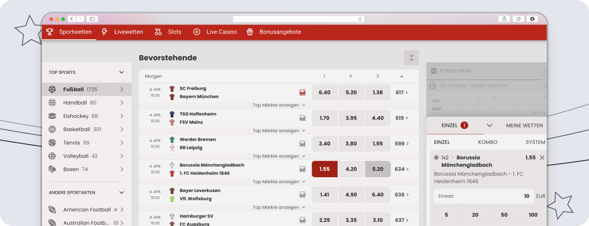Click the cherries icon beside Slots
Image resolution: width=589 pixels, height=226 pixels.
(158, 32)
